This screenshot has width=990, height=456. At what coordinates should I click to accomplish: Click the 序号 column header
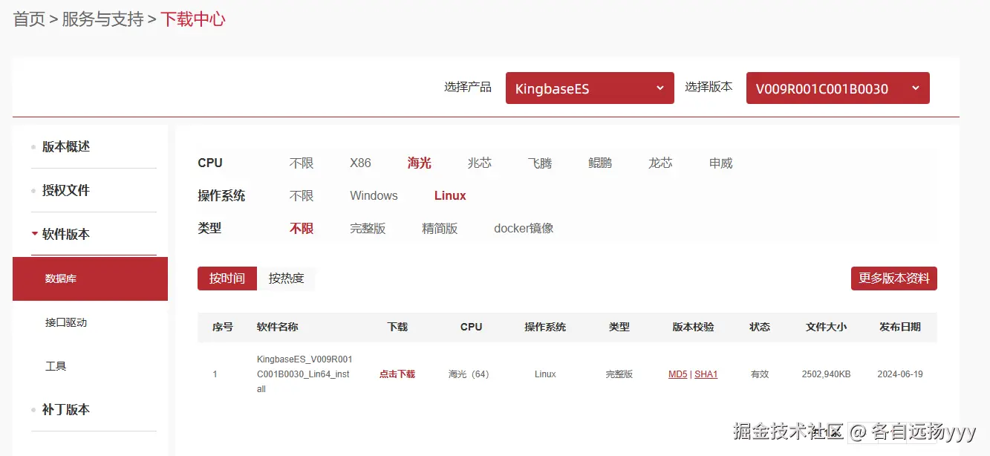[x=223, y=327]
